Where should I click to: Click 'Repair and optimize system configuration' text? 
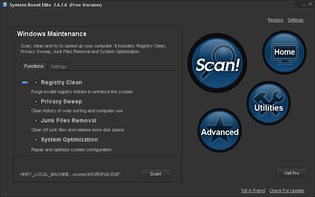(71, 150)
